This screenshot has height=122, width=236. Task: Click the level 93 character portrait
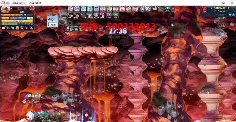point(4,9)
